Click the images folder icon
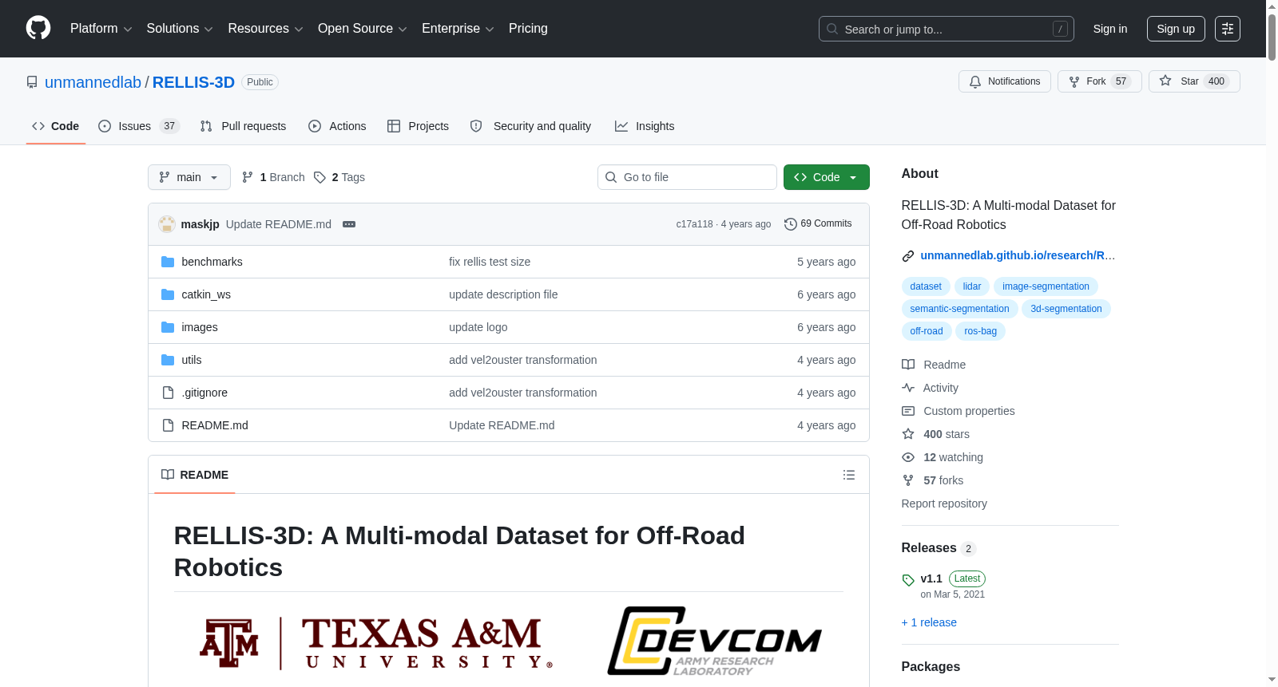 pyautogui.click(x=168, y=327)
